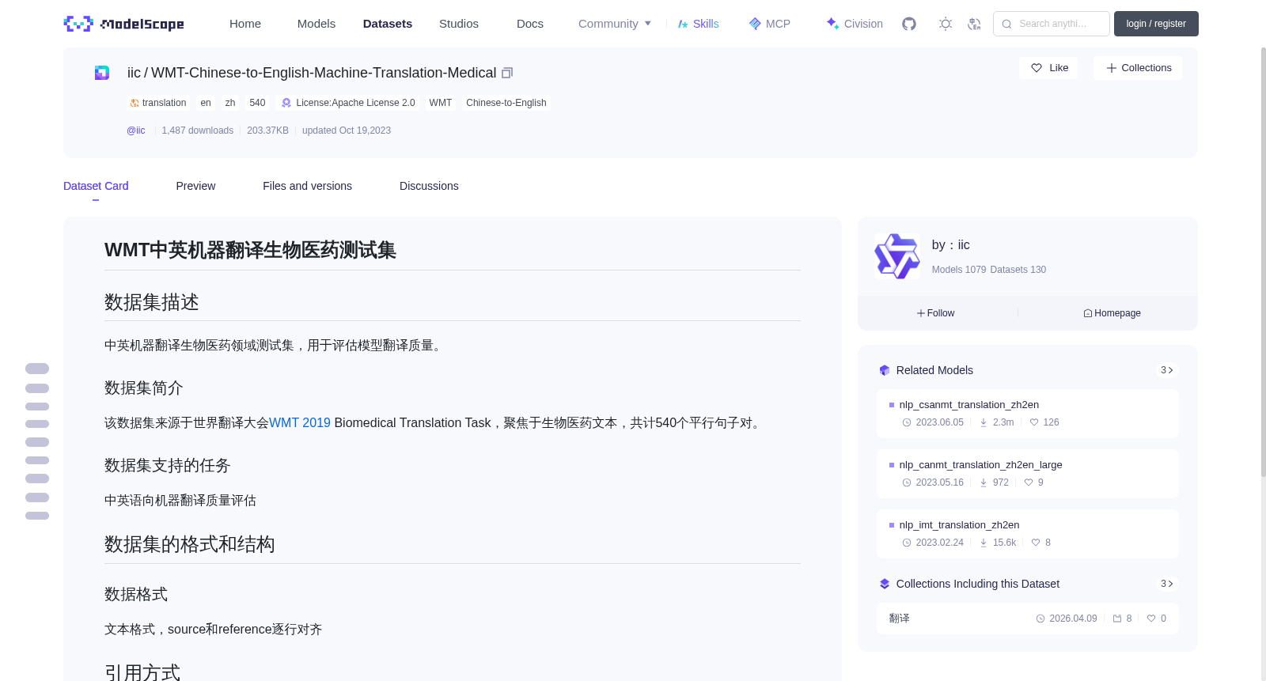Open the 翻译 collection entry
Viewport: 1266px width, 681px height.
click(x=1027, y=619)
